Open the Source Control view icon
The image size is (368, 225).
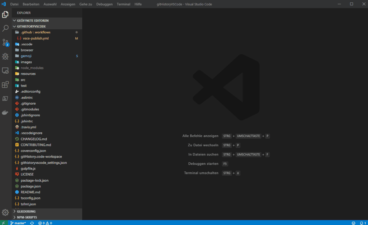tap(5, 43)
